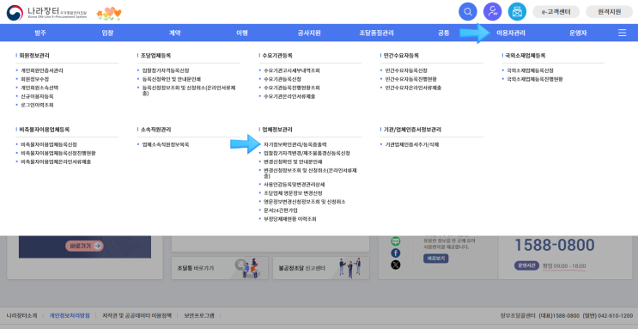The image size is (638, 329).
Task: Go to 나라장터 home via logo
Action: click(x=46, y=13)
